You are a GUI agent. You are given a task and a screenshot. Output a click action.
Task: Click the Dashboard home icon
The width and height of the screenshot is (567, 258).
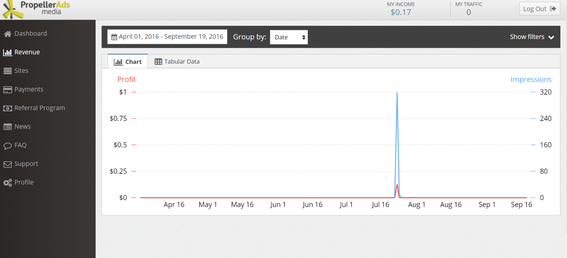pyautogui.click(x=7, y=34)
